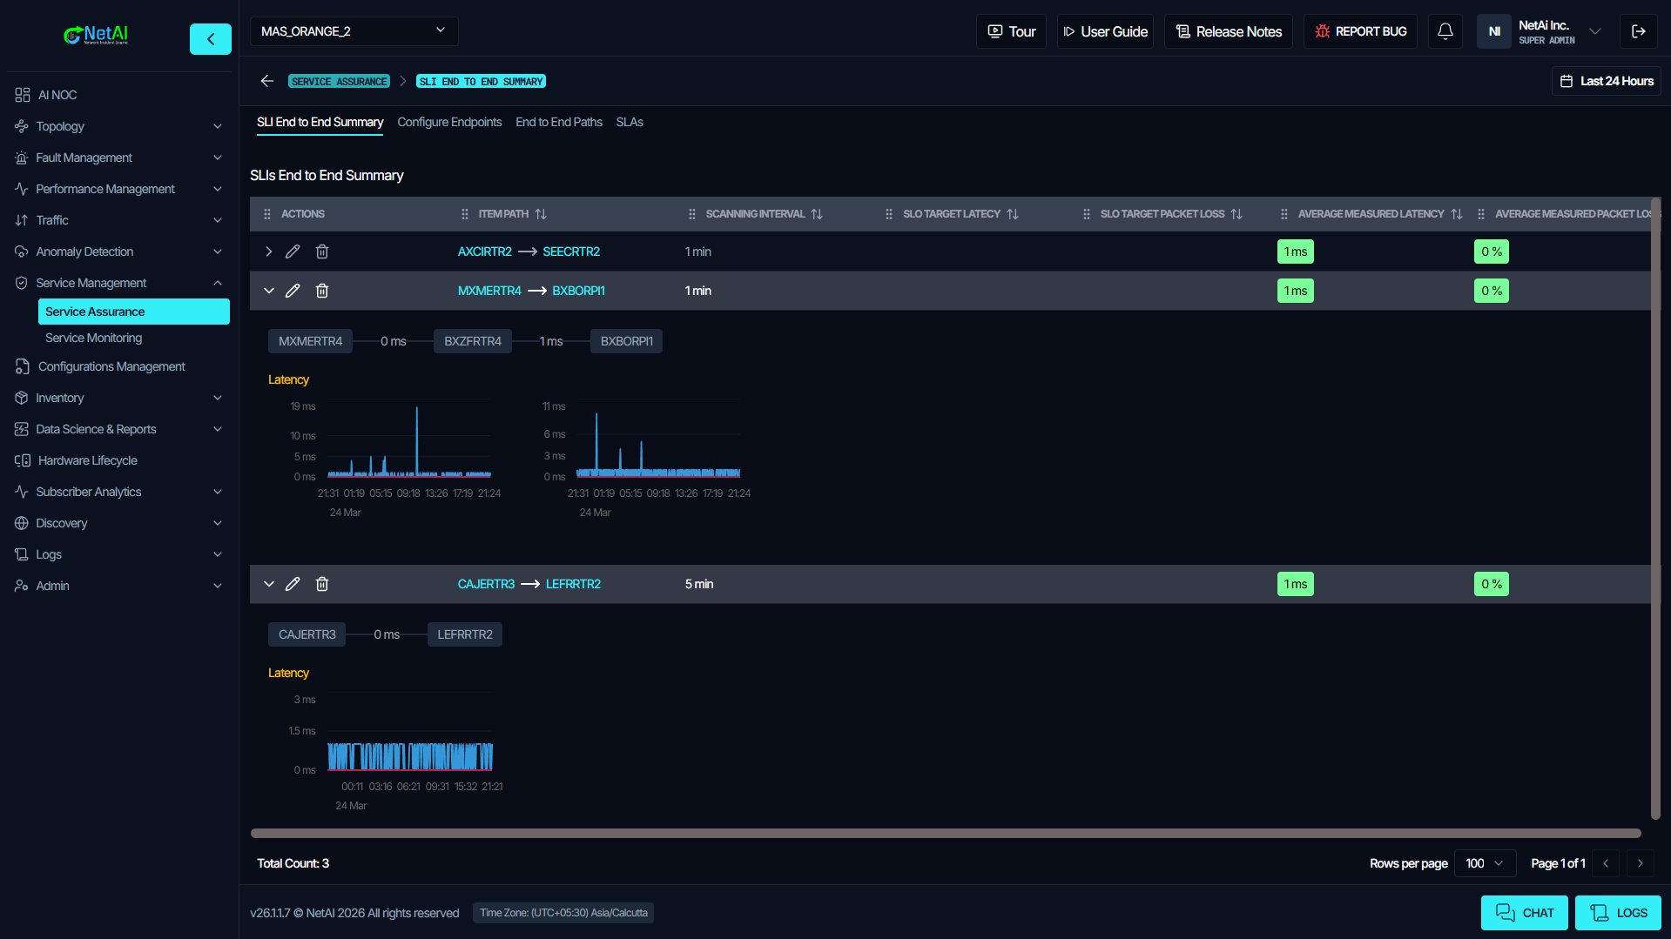
Task: Delete the CAJERTR3 to LEFRRTR2 path
Action: coord(322,584)
